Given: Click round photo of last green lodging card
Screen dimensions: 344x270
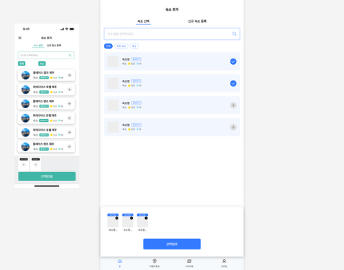Looking at the screenshot, I should 25,147.
